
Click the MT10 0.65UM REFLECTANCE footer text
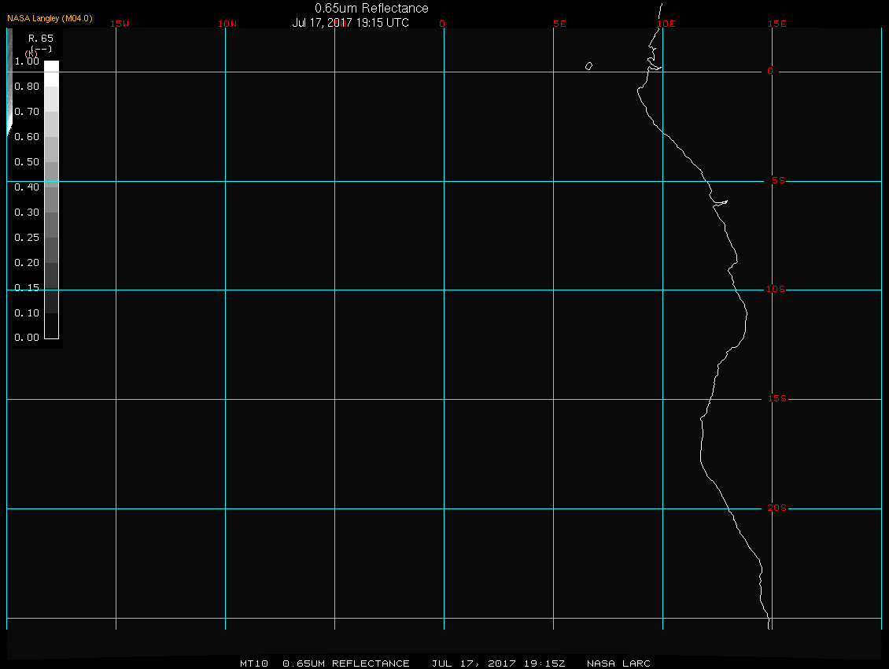point(325,663)
